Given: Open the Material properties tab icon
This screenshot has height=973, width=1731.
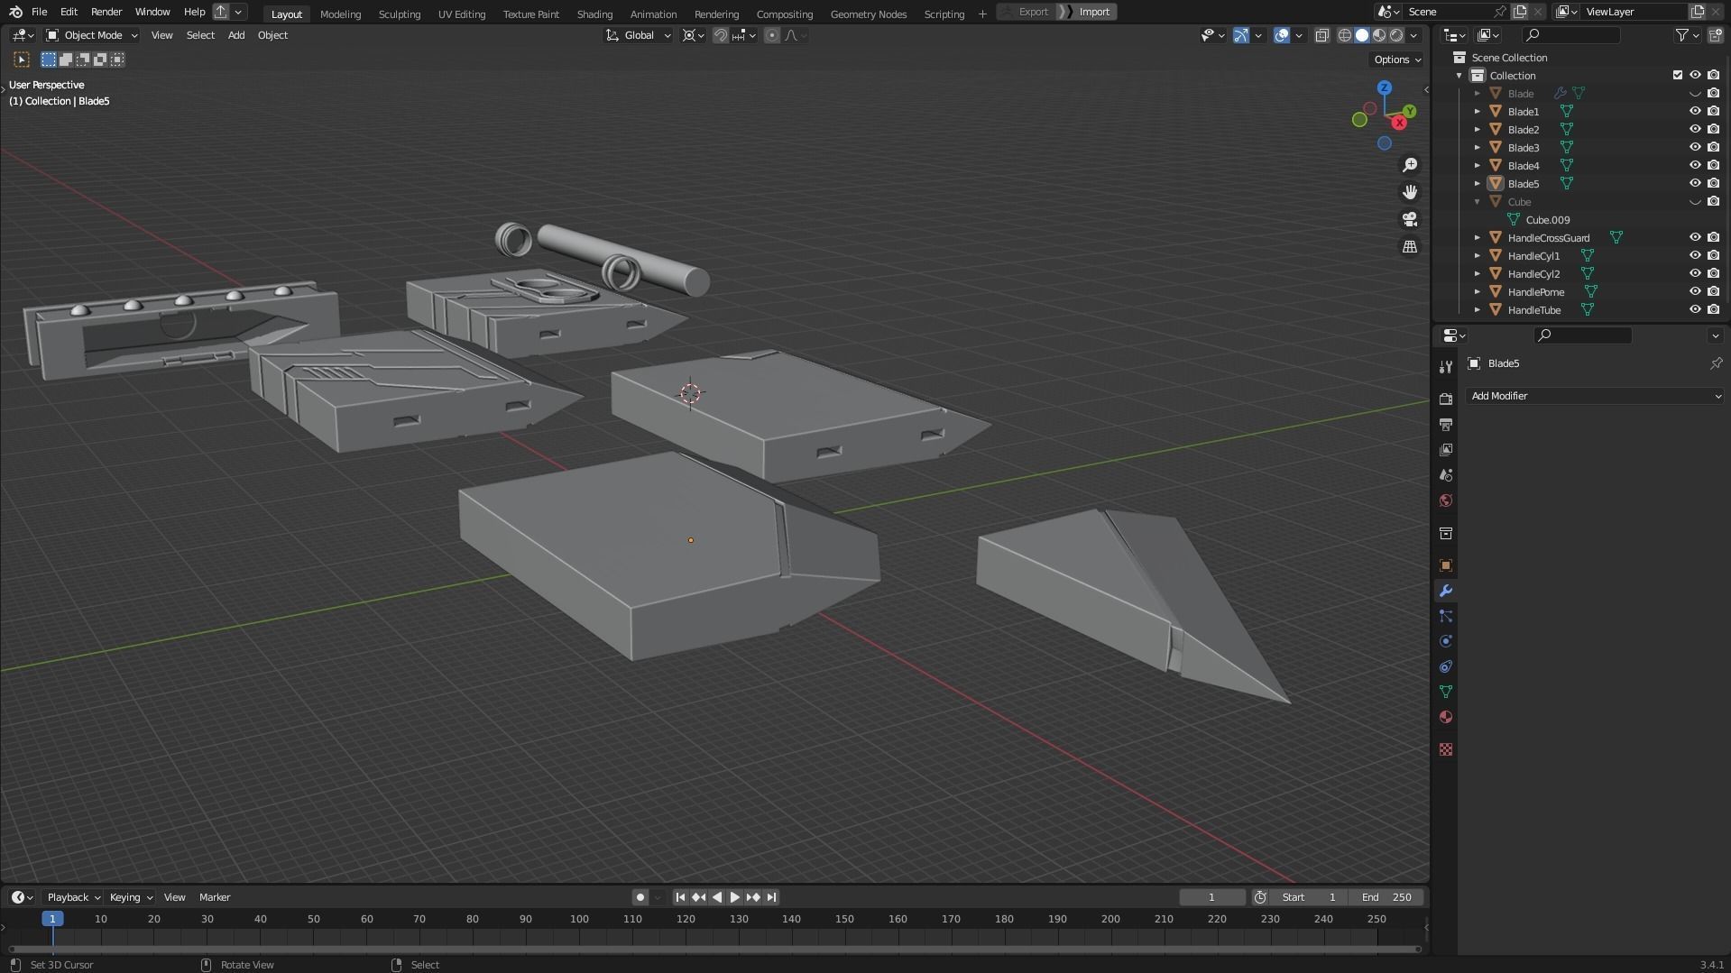Looking at the screenshot, I should click(1446, 717).
